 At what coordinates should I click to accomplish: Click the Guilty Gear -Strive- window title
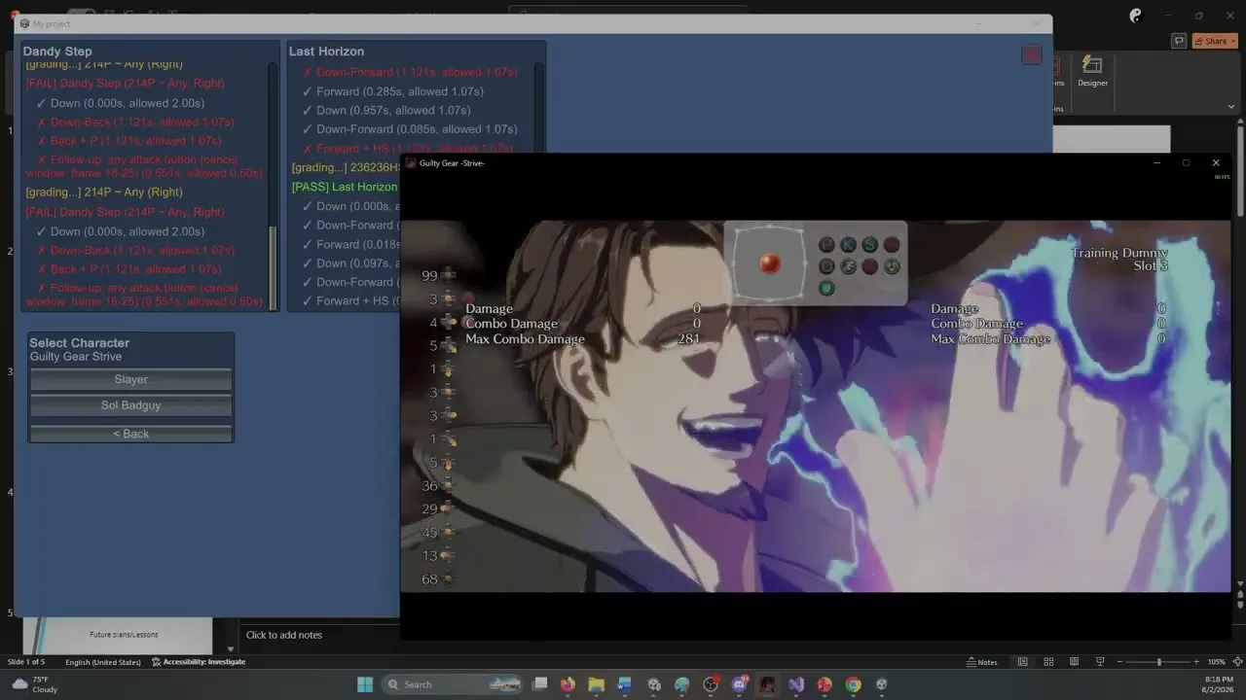coord(452,163)
